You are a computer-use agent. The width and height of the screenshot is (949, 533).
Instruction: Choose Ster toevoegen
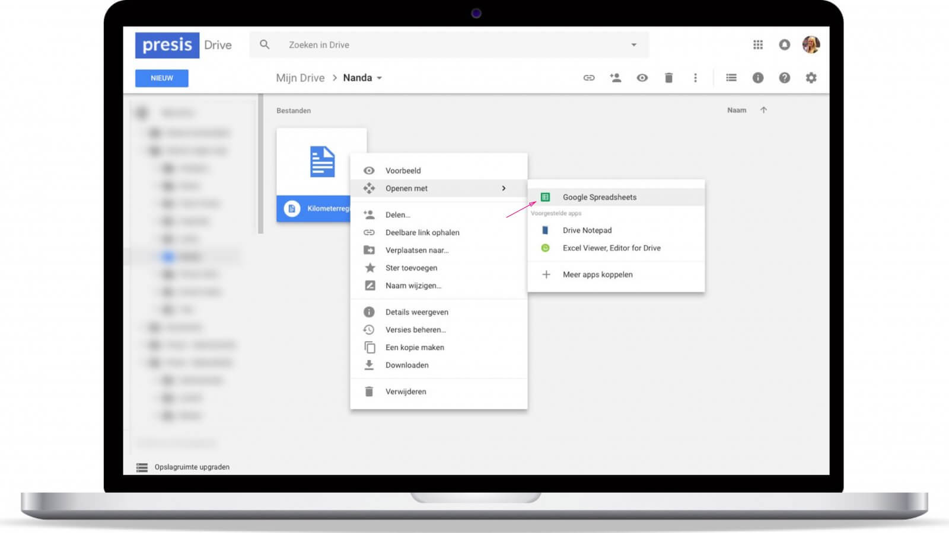[x=439, y=268]
